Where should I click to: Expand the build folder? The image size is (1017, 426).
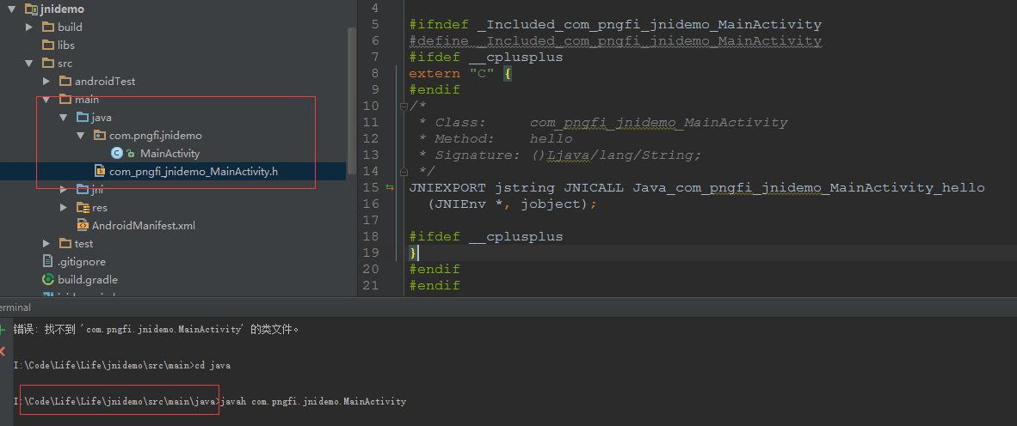coord(29,27)
